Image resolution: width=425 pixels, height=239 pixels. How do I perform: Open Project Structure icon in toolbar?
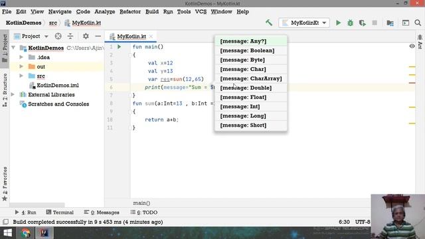pos(390,23)
